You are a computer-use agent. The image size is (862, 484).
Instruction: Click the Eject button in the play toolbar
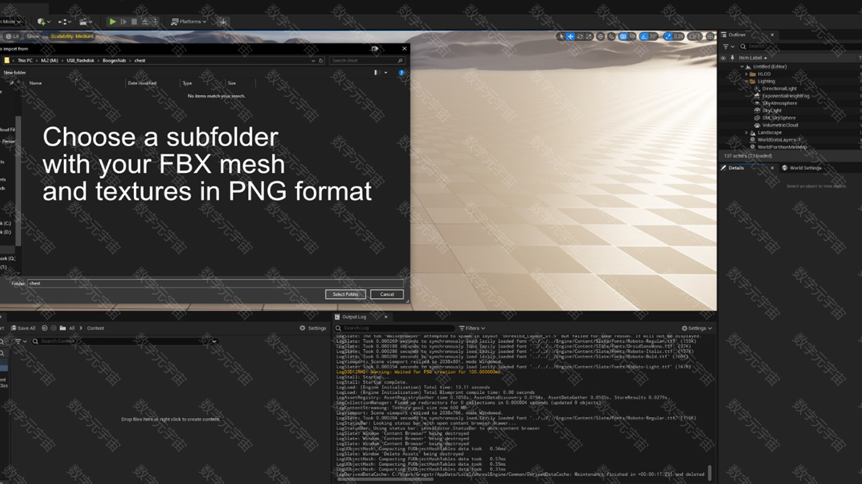(145, 22)
